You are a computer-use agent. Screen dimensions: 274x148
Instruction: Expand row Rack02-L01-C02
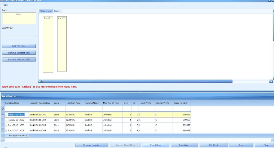pos(6,120)
